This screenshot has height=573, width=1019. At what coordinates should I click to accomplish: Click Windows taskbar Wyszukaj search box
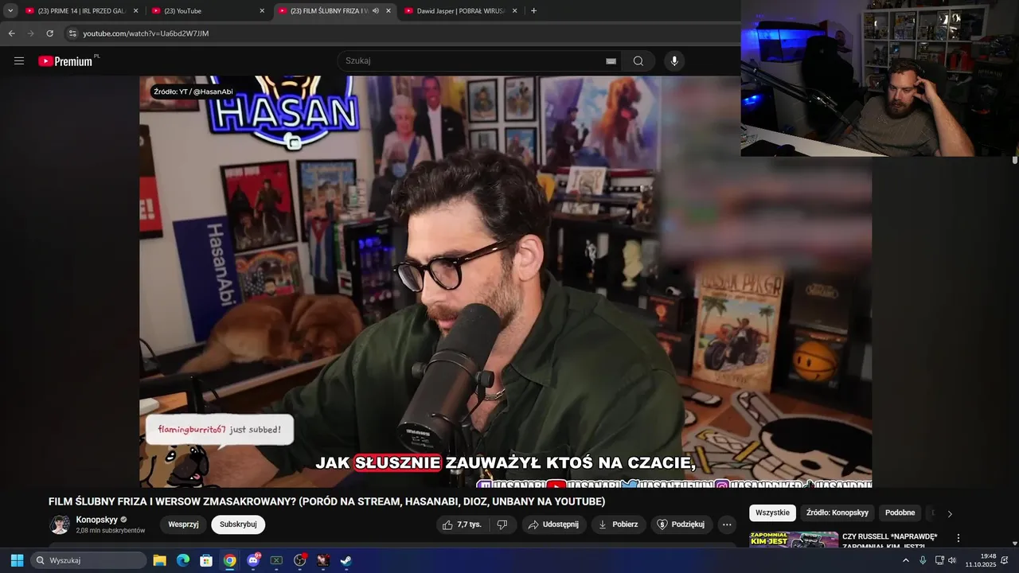pyautogui.click(x=89, y=560)
